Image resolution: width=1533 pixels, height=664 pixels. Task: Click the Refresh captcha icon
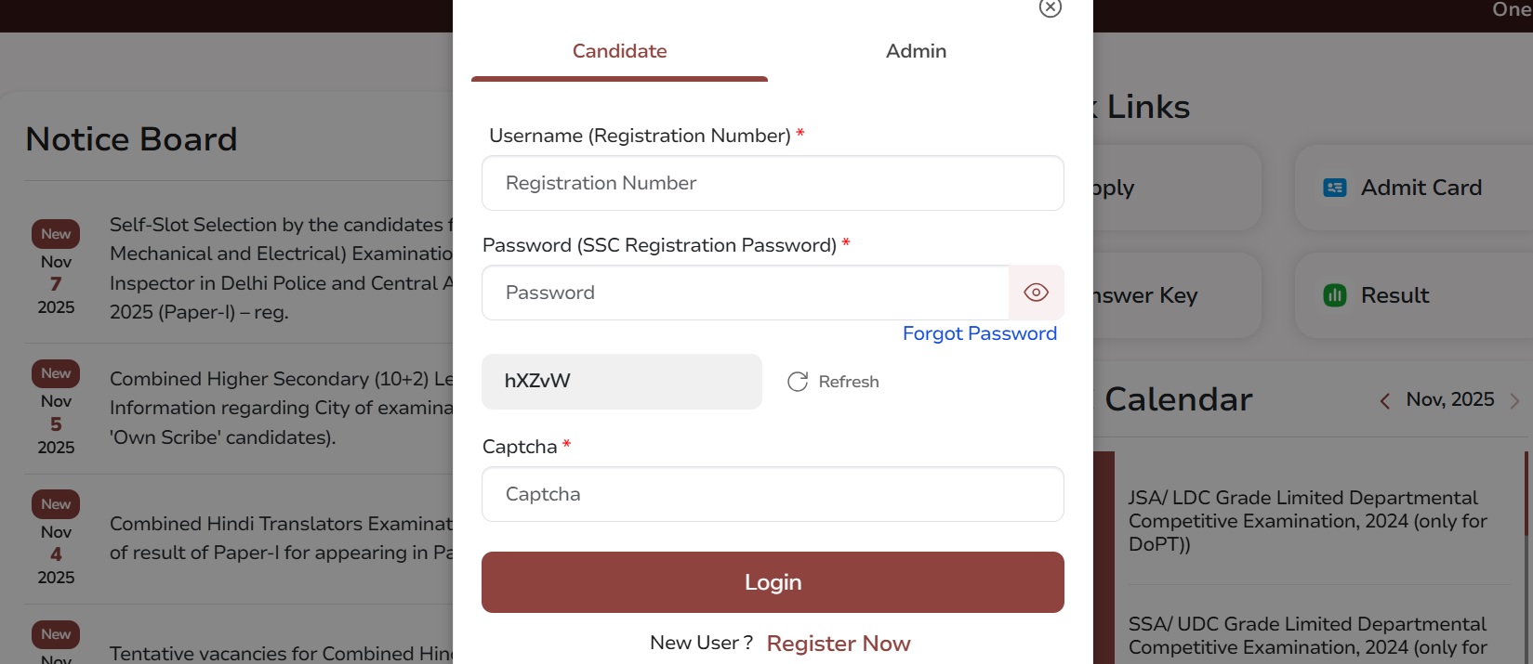[x=798, y=382]
